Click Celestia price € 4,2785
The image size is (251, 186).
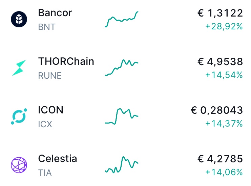coord(220,159)
